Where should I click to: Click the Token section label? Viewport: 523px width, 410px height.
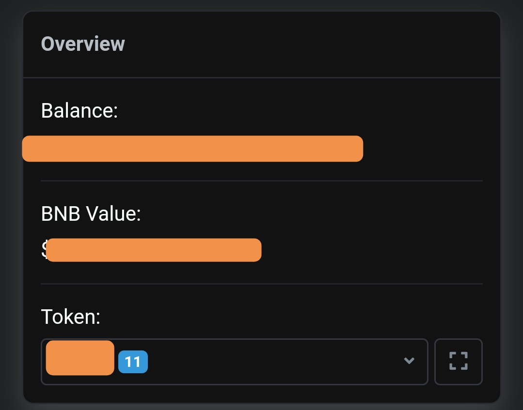[x=70, y=317]
